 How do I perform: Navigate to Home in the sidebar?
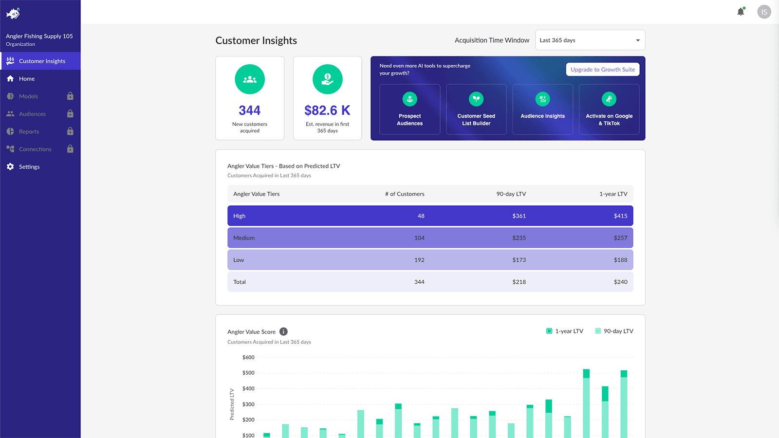(26, 78)
